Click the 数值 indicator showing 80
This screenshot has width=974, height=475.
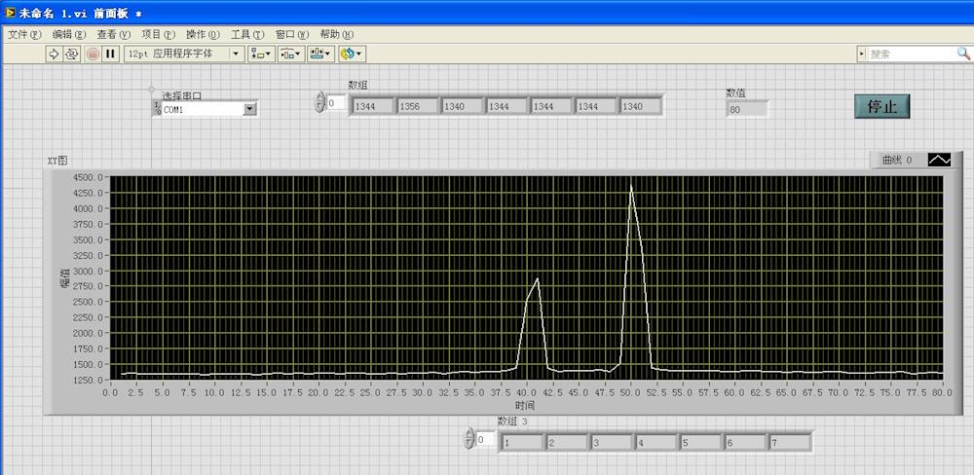[x=747, y=109]
